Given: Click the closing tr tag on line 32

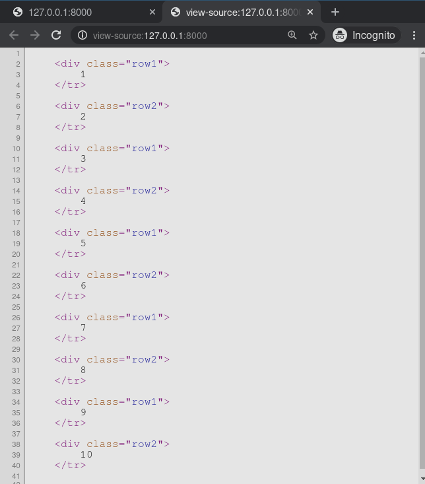Looking at the screenshot, I should tap(71, 381).
